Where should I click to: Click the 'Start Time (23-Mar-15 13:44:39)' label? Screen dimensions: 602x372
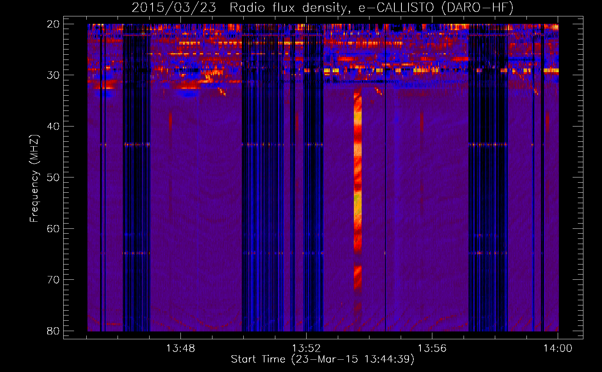click(323, 359)
